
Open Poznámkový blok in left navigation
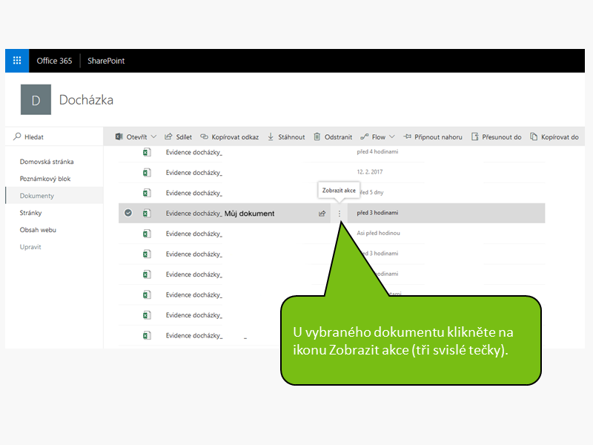point(45,179)
